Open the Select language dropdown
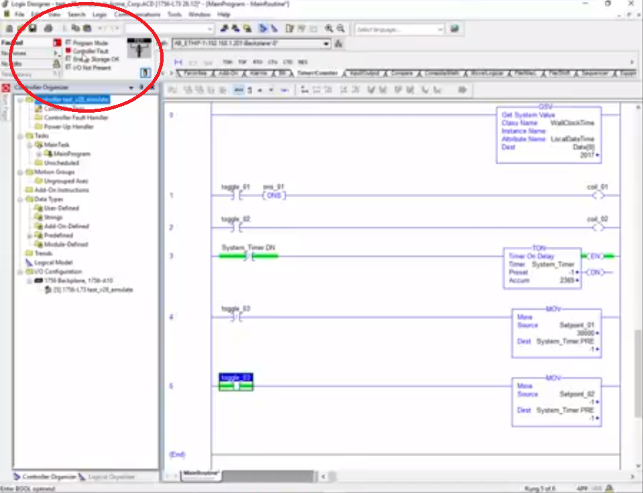643x493 pixels. coord(440,30)
